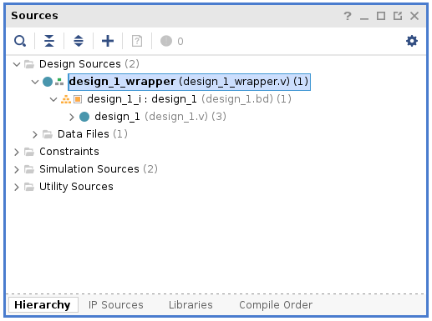432x321 pixels.
Task: Expand the design_1 (design_1.v) node
Action: pyautogui.click(x=72, y=117)
